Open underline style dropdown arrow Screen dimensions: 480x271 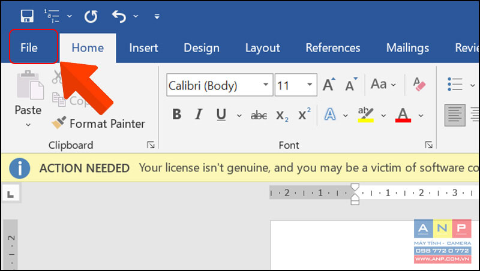click(239, 116)
